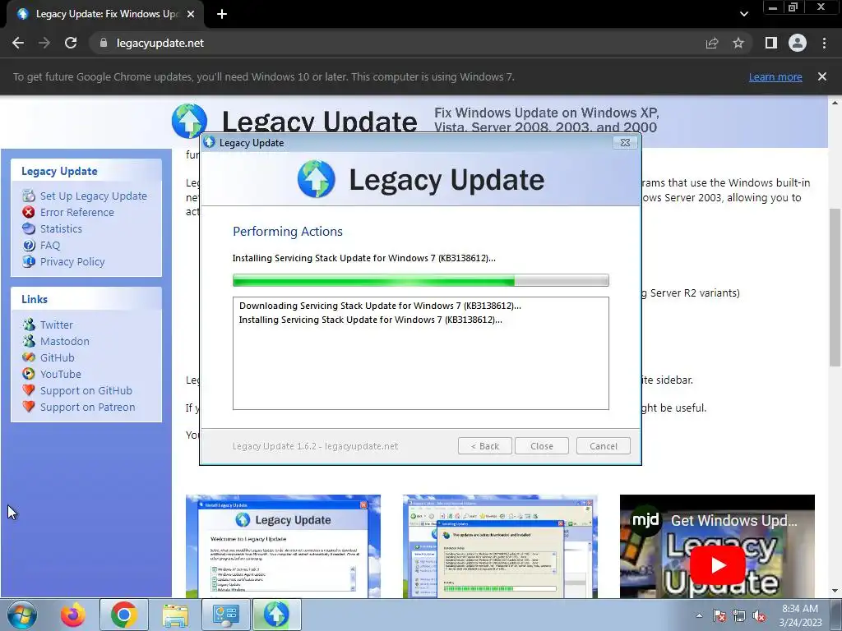The image size is (842, 631).
Task: Click the muted volume tray icon
Action: 759,615
